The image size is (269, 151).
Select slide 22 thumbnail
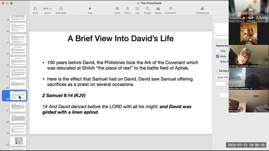tap(18, 50)
